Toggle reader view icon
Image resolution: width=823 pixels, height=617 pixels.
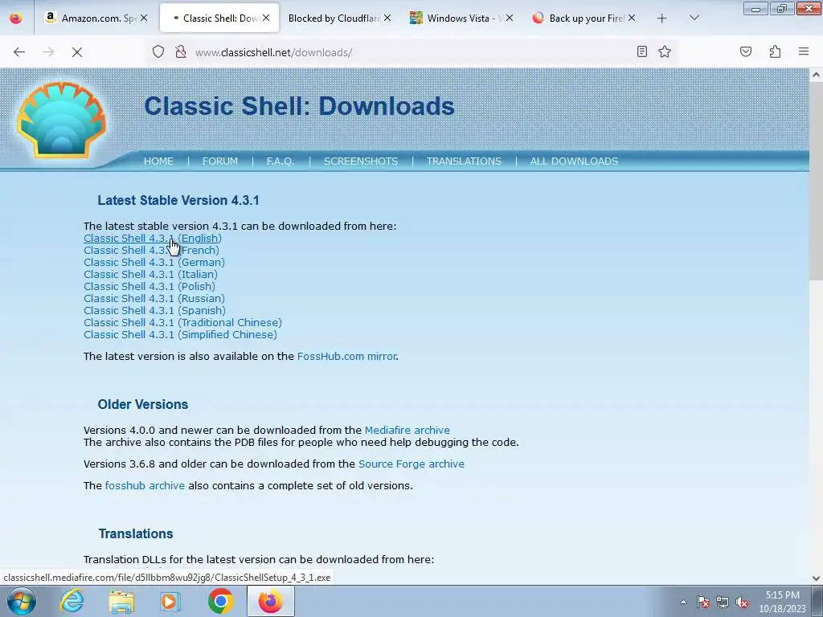point(642,51)
